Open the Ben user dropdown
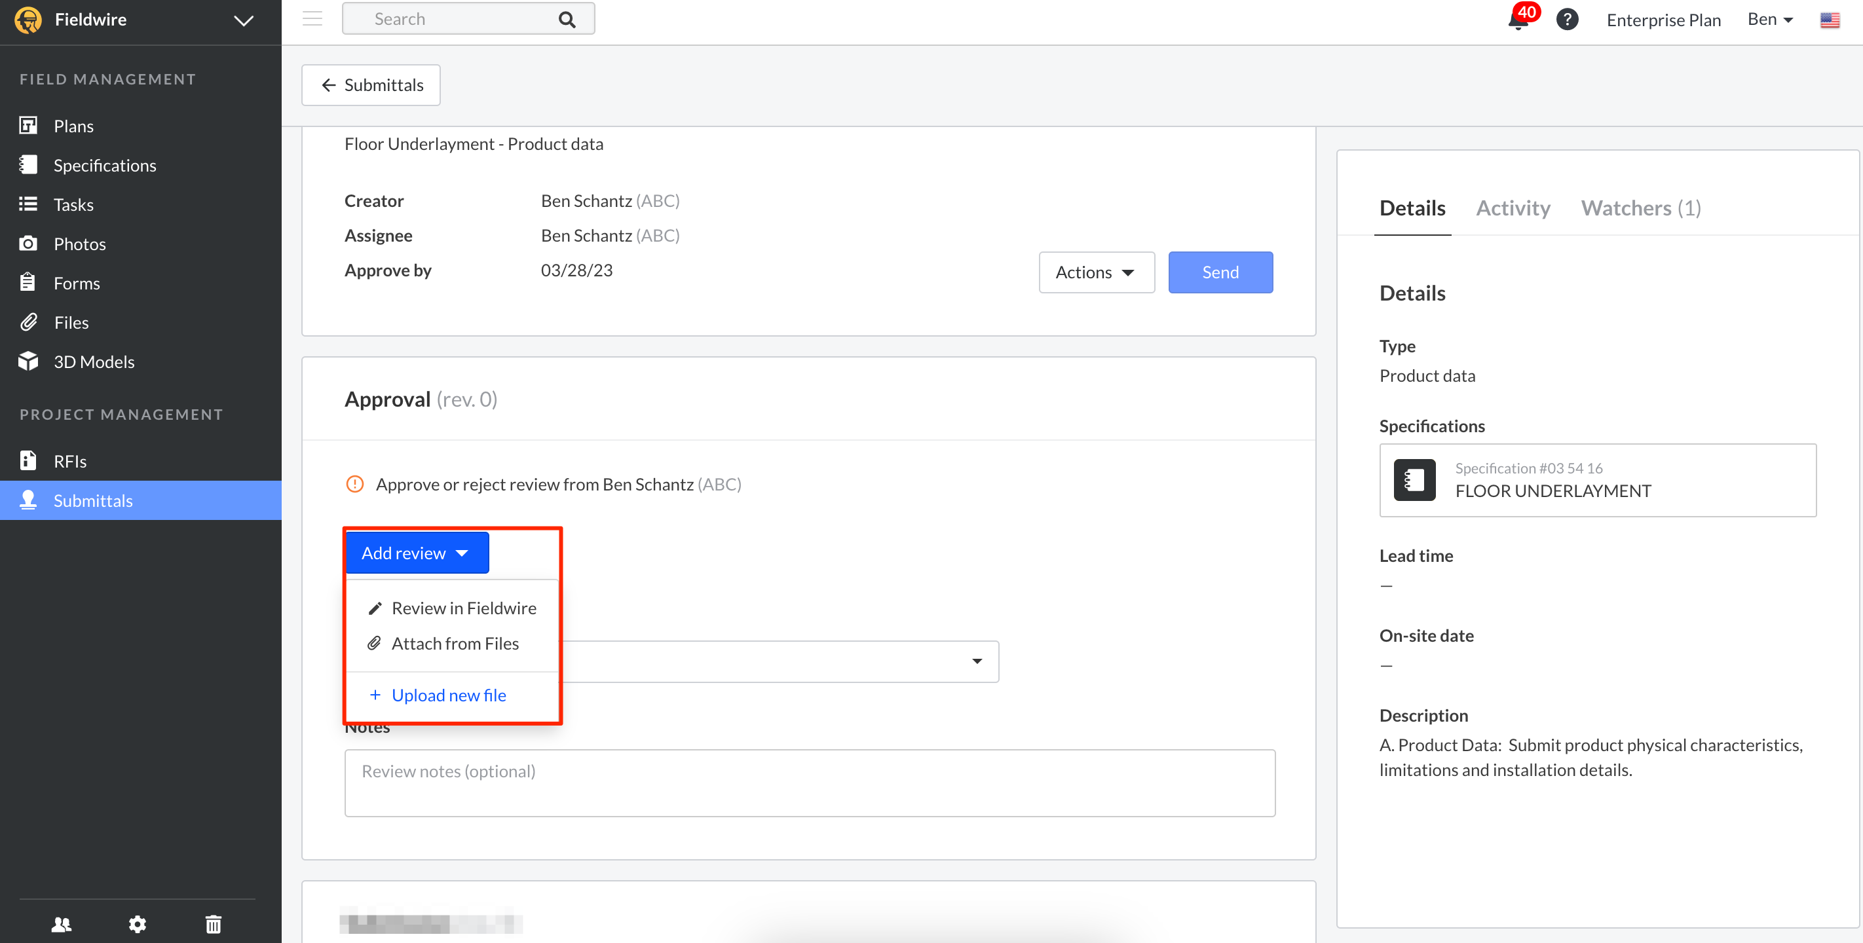Viewport: 1863px width, 943px height. coord(1771,20)
